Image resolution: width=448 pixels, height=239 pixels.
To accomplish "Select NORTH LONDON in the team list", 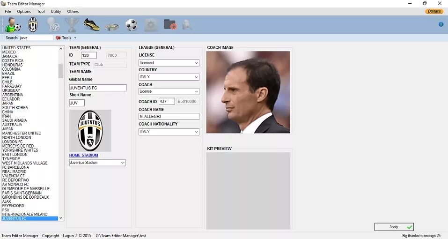I will pyautogui.click(x=16, y=137).
